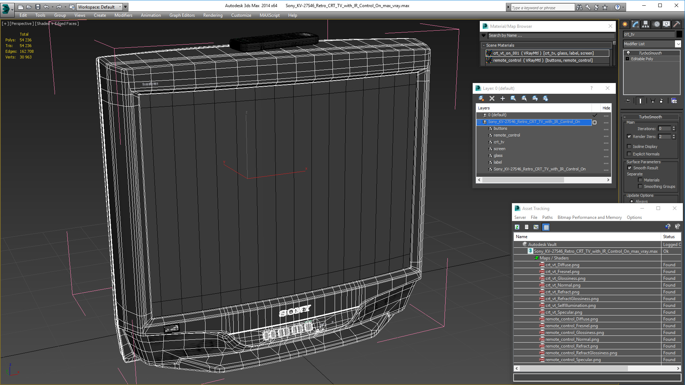The image size is (685, 385).
Task: Click Show End Result toggle under modifier stack
Action: [x=640, y=101]
